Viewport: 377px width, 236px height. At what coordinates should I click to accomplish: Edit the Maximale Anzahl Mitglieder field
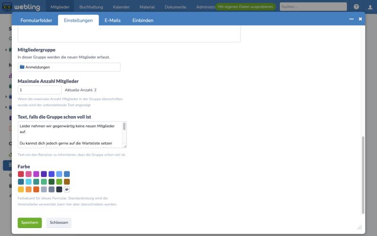40,90
